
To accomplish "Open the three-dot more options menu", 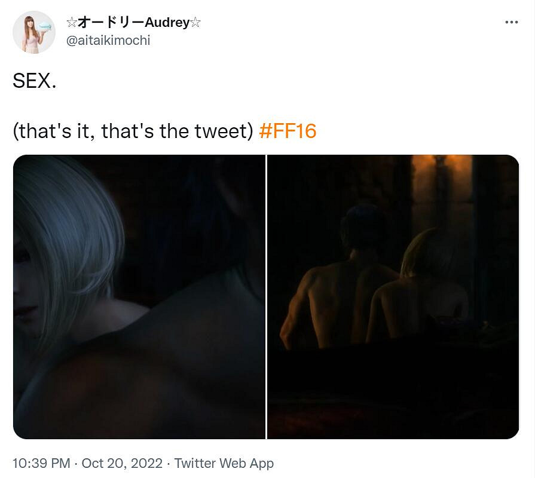I will pos(512,22).
